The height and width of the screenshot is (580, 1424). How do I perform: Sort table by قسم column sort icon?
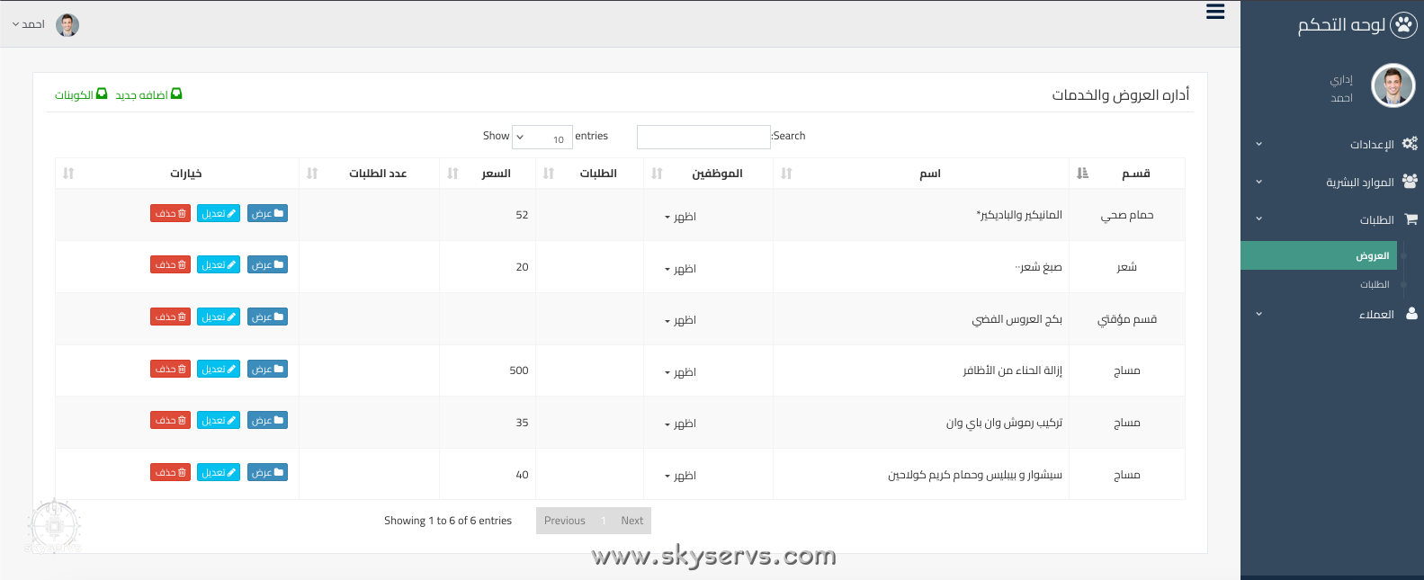1082,173
